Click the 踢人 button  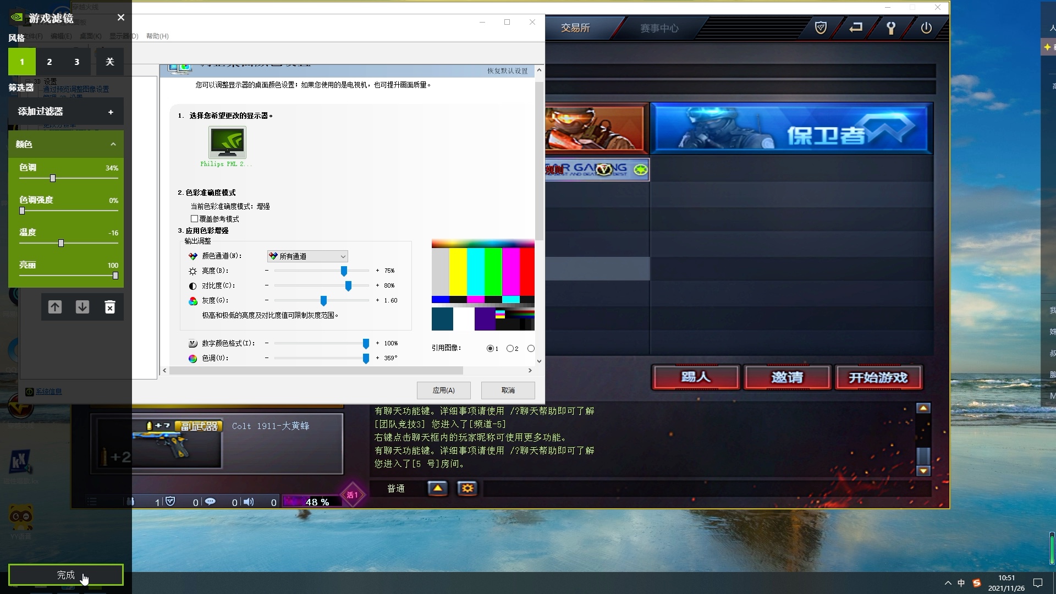pyautogui.click(x=696, y=377)
